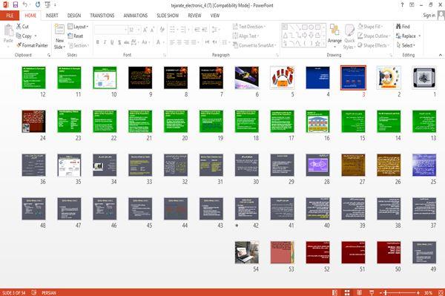Click the Quick Styles button
This screenshot has height=296, width=445.
[x=349, y=36]
